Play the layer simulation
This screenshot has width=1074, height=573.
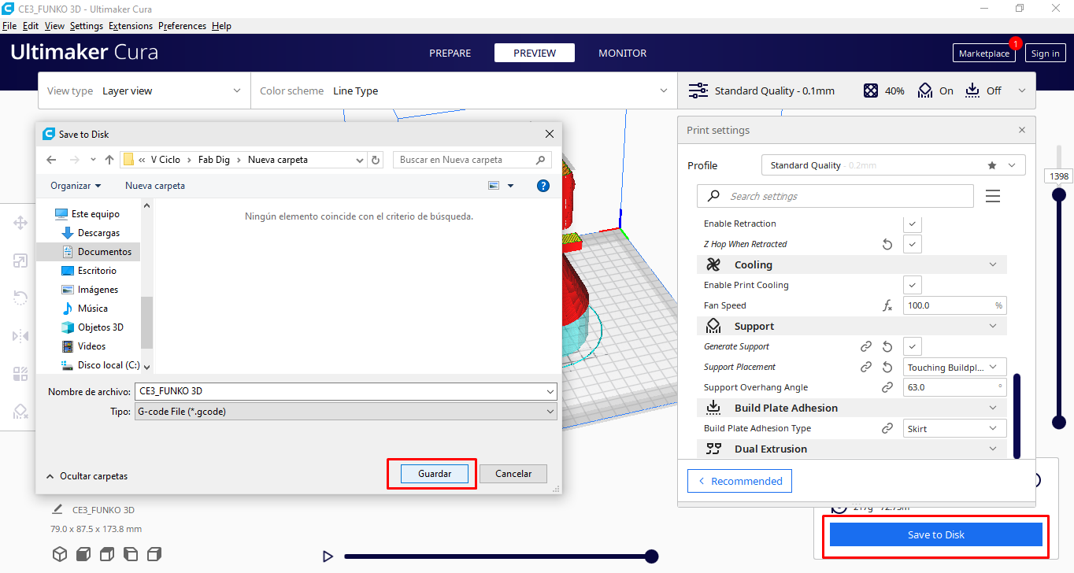click(x=328, y=556)
